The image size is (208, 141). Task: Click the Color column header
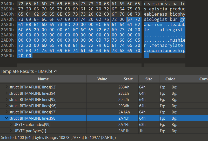tap(170, 79)
